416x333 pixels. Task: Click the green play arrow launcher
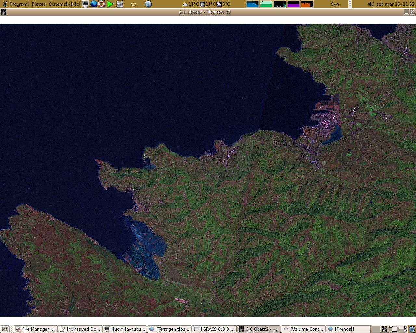click(x=110, y=4)
